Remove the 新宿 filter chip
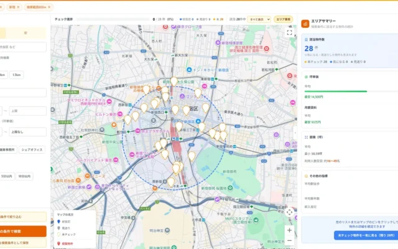The height and width of the screenshot is (249, 398). tap(18, 7)
